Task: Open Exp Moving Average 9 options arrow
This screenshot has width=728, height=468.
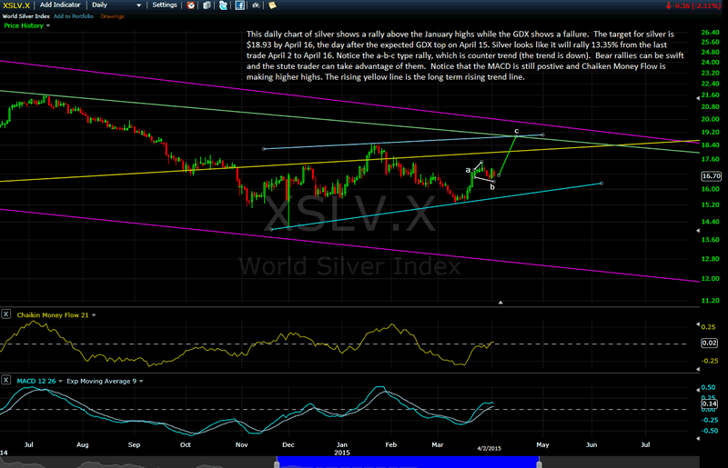Action: tap(142, 382)
